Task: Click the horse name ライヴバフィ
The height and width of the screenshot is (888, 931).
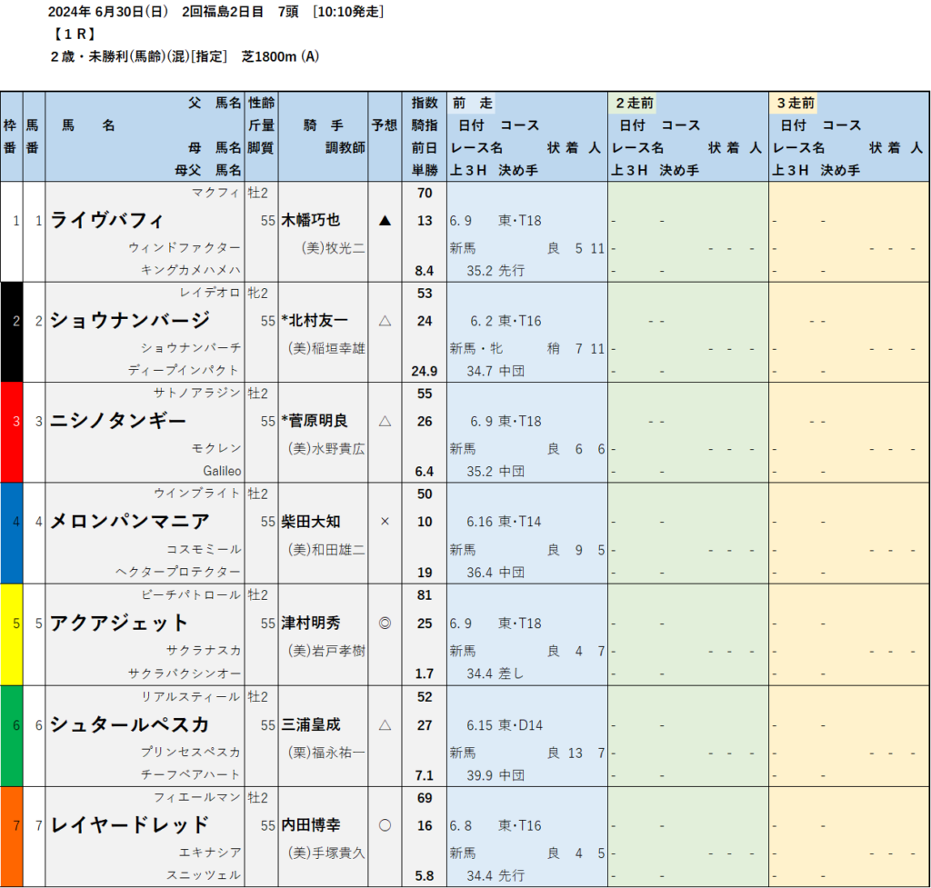Action: [x=106, y=220]
